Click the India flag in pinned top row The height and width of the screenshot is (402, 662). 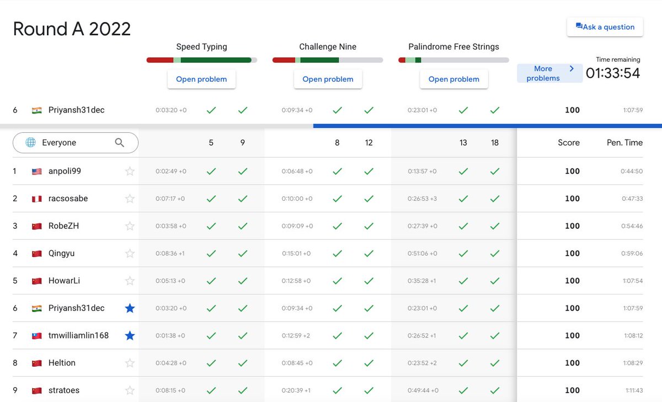[x=37, y=110]
